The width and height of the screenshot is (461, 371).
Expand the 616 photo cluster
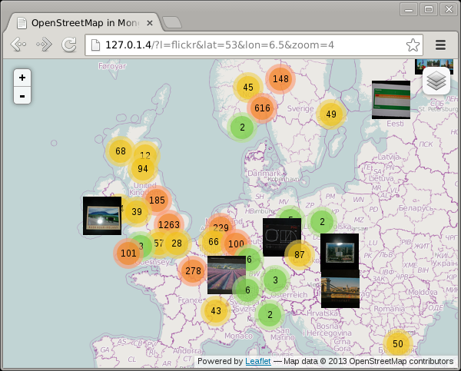tap(263, 108)
